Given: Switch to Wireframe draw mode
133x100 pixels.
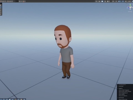Looking at the screenshot, I should [x=96, y=1].
